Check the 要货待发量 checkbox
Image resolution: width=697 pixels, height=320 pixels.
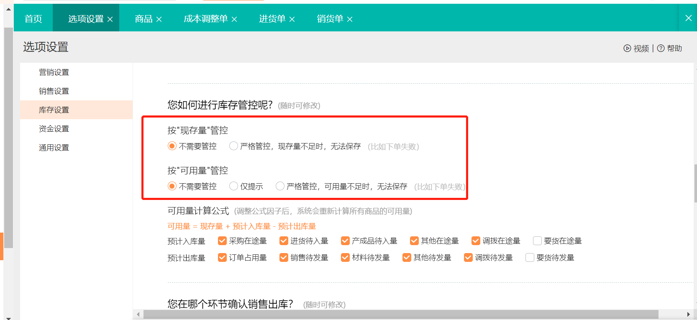pyautogui.click(x=530, y=257)
